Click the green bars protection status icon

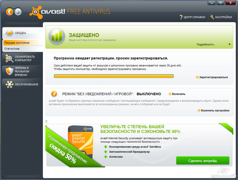point(57,36)
